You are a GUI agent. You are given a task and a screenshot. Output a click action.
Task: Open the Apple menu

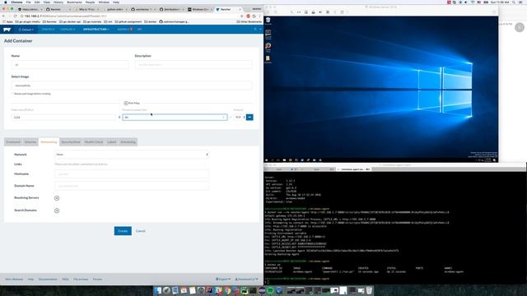6,2
